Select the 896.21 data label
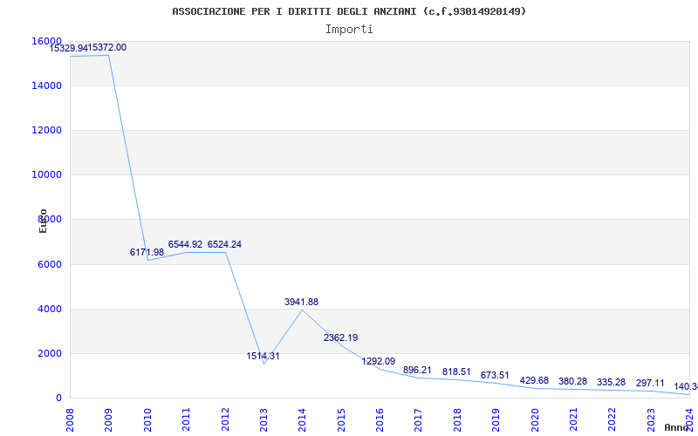The height and width of the screenshot is (436, 698). point(417,370)
